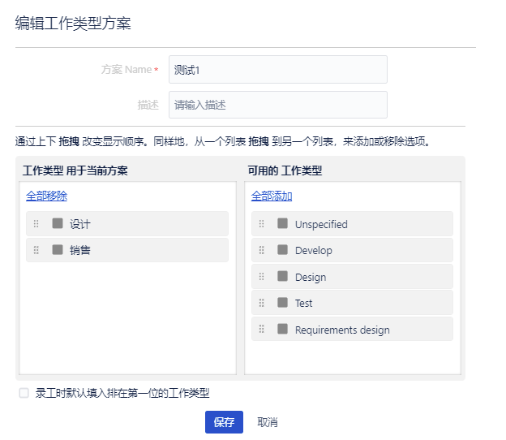Click the 描述 description input field
Image resolution: width=506 pixels, height=440 pixels.
[x=277, y=105]
